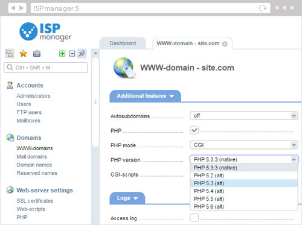
Task: Open the Autosubdomains dropdown
Action: click(244, 116)
